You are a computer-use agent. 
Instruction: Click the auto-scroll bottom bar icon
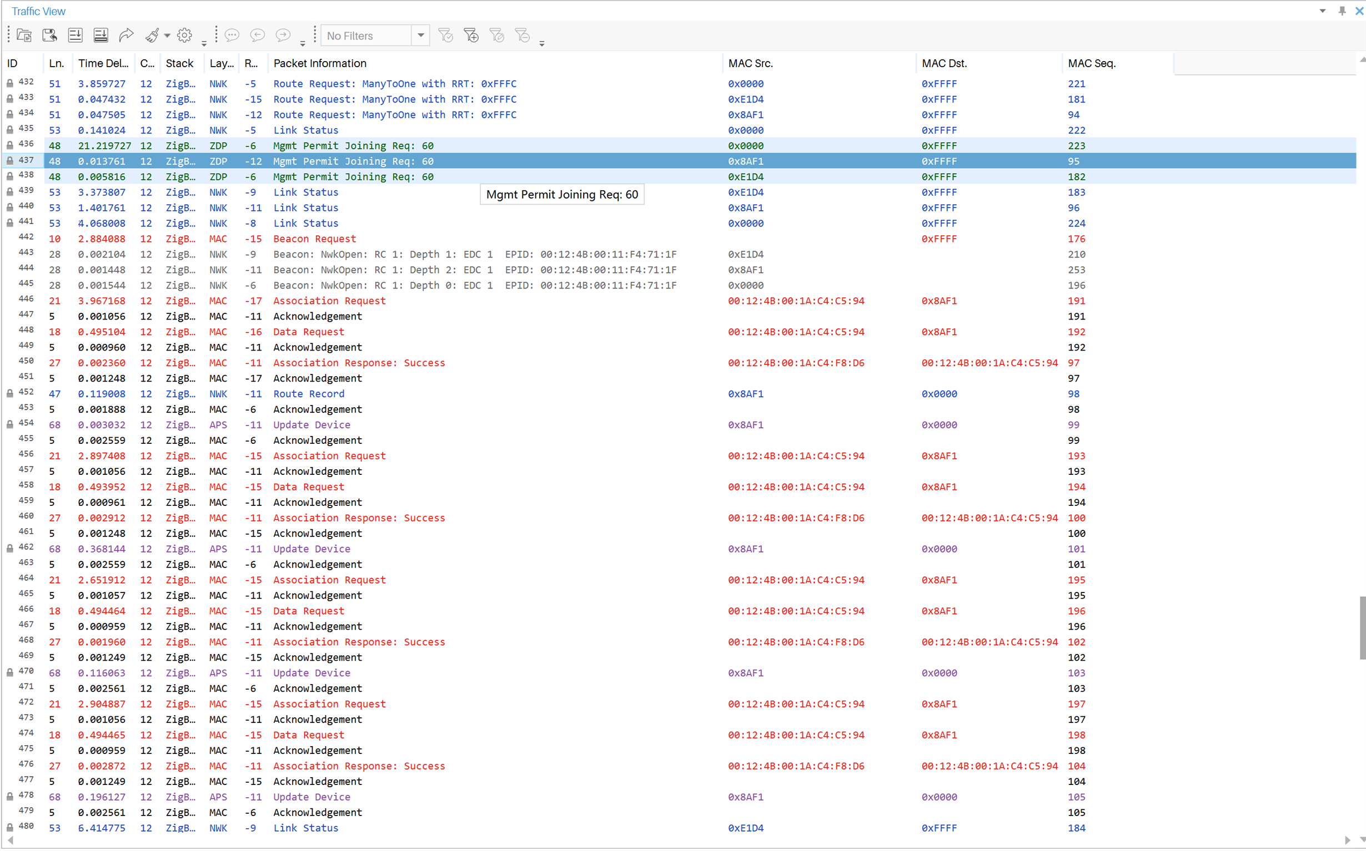coord(101,36)
